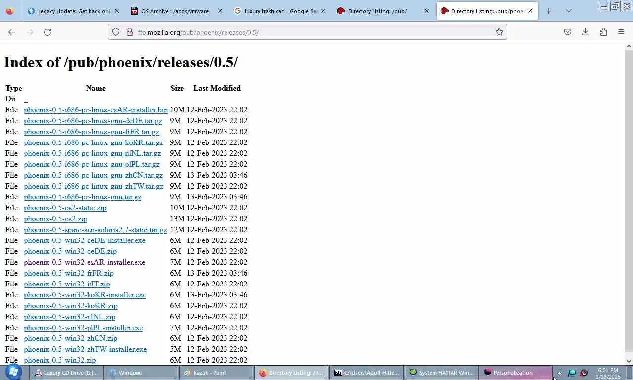Download phoenix-0.5-win32-deDE-installer.exe
Screen dimensions: 633x380
click(85, 240)
